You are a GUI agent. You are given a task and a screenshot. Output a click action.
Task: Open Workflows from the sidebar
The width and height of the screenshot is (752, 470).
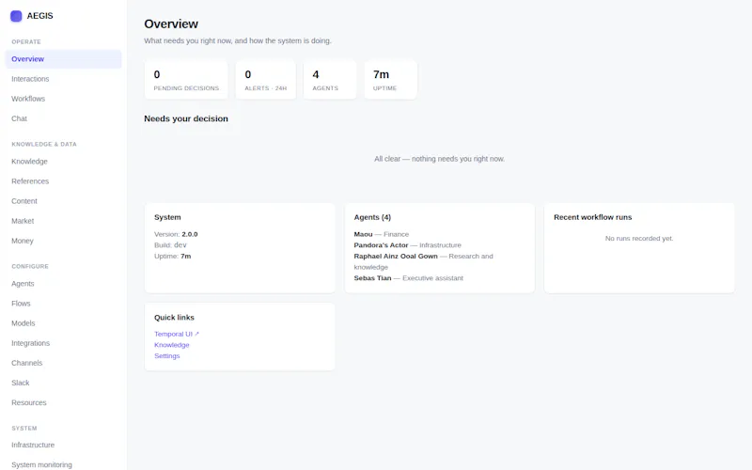[x=63, y=99]
